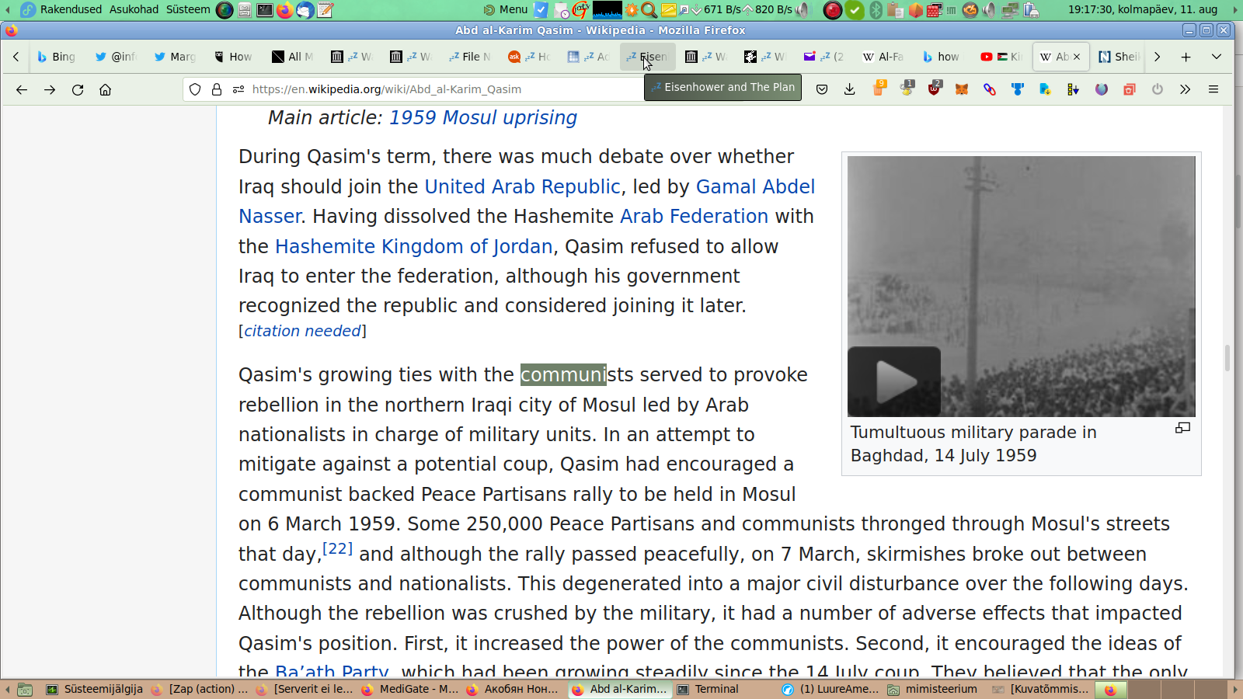Open footnote reference 22

coord(337,548)
